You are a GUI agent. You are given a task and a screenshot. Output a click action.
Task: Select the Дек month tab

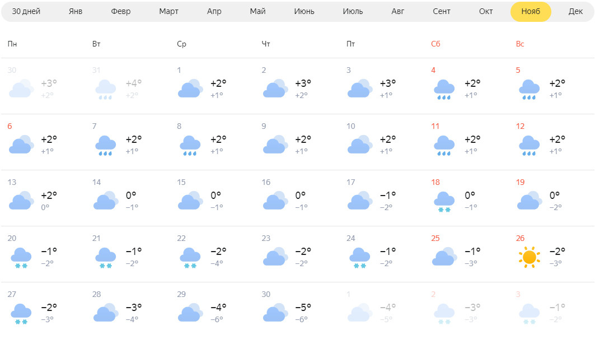coord(575,11)
